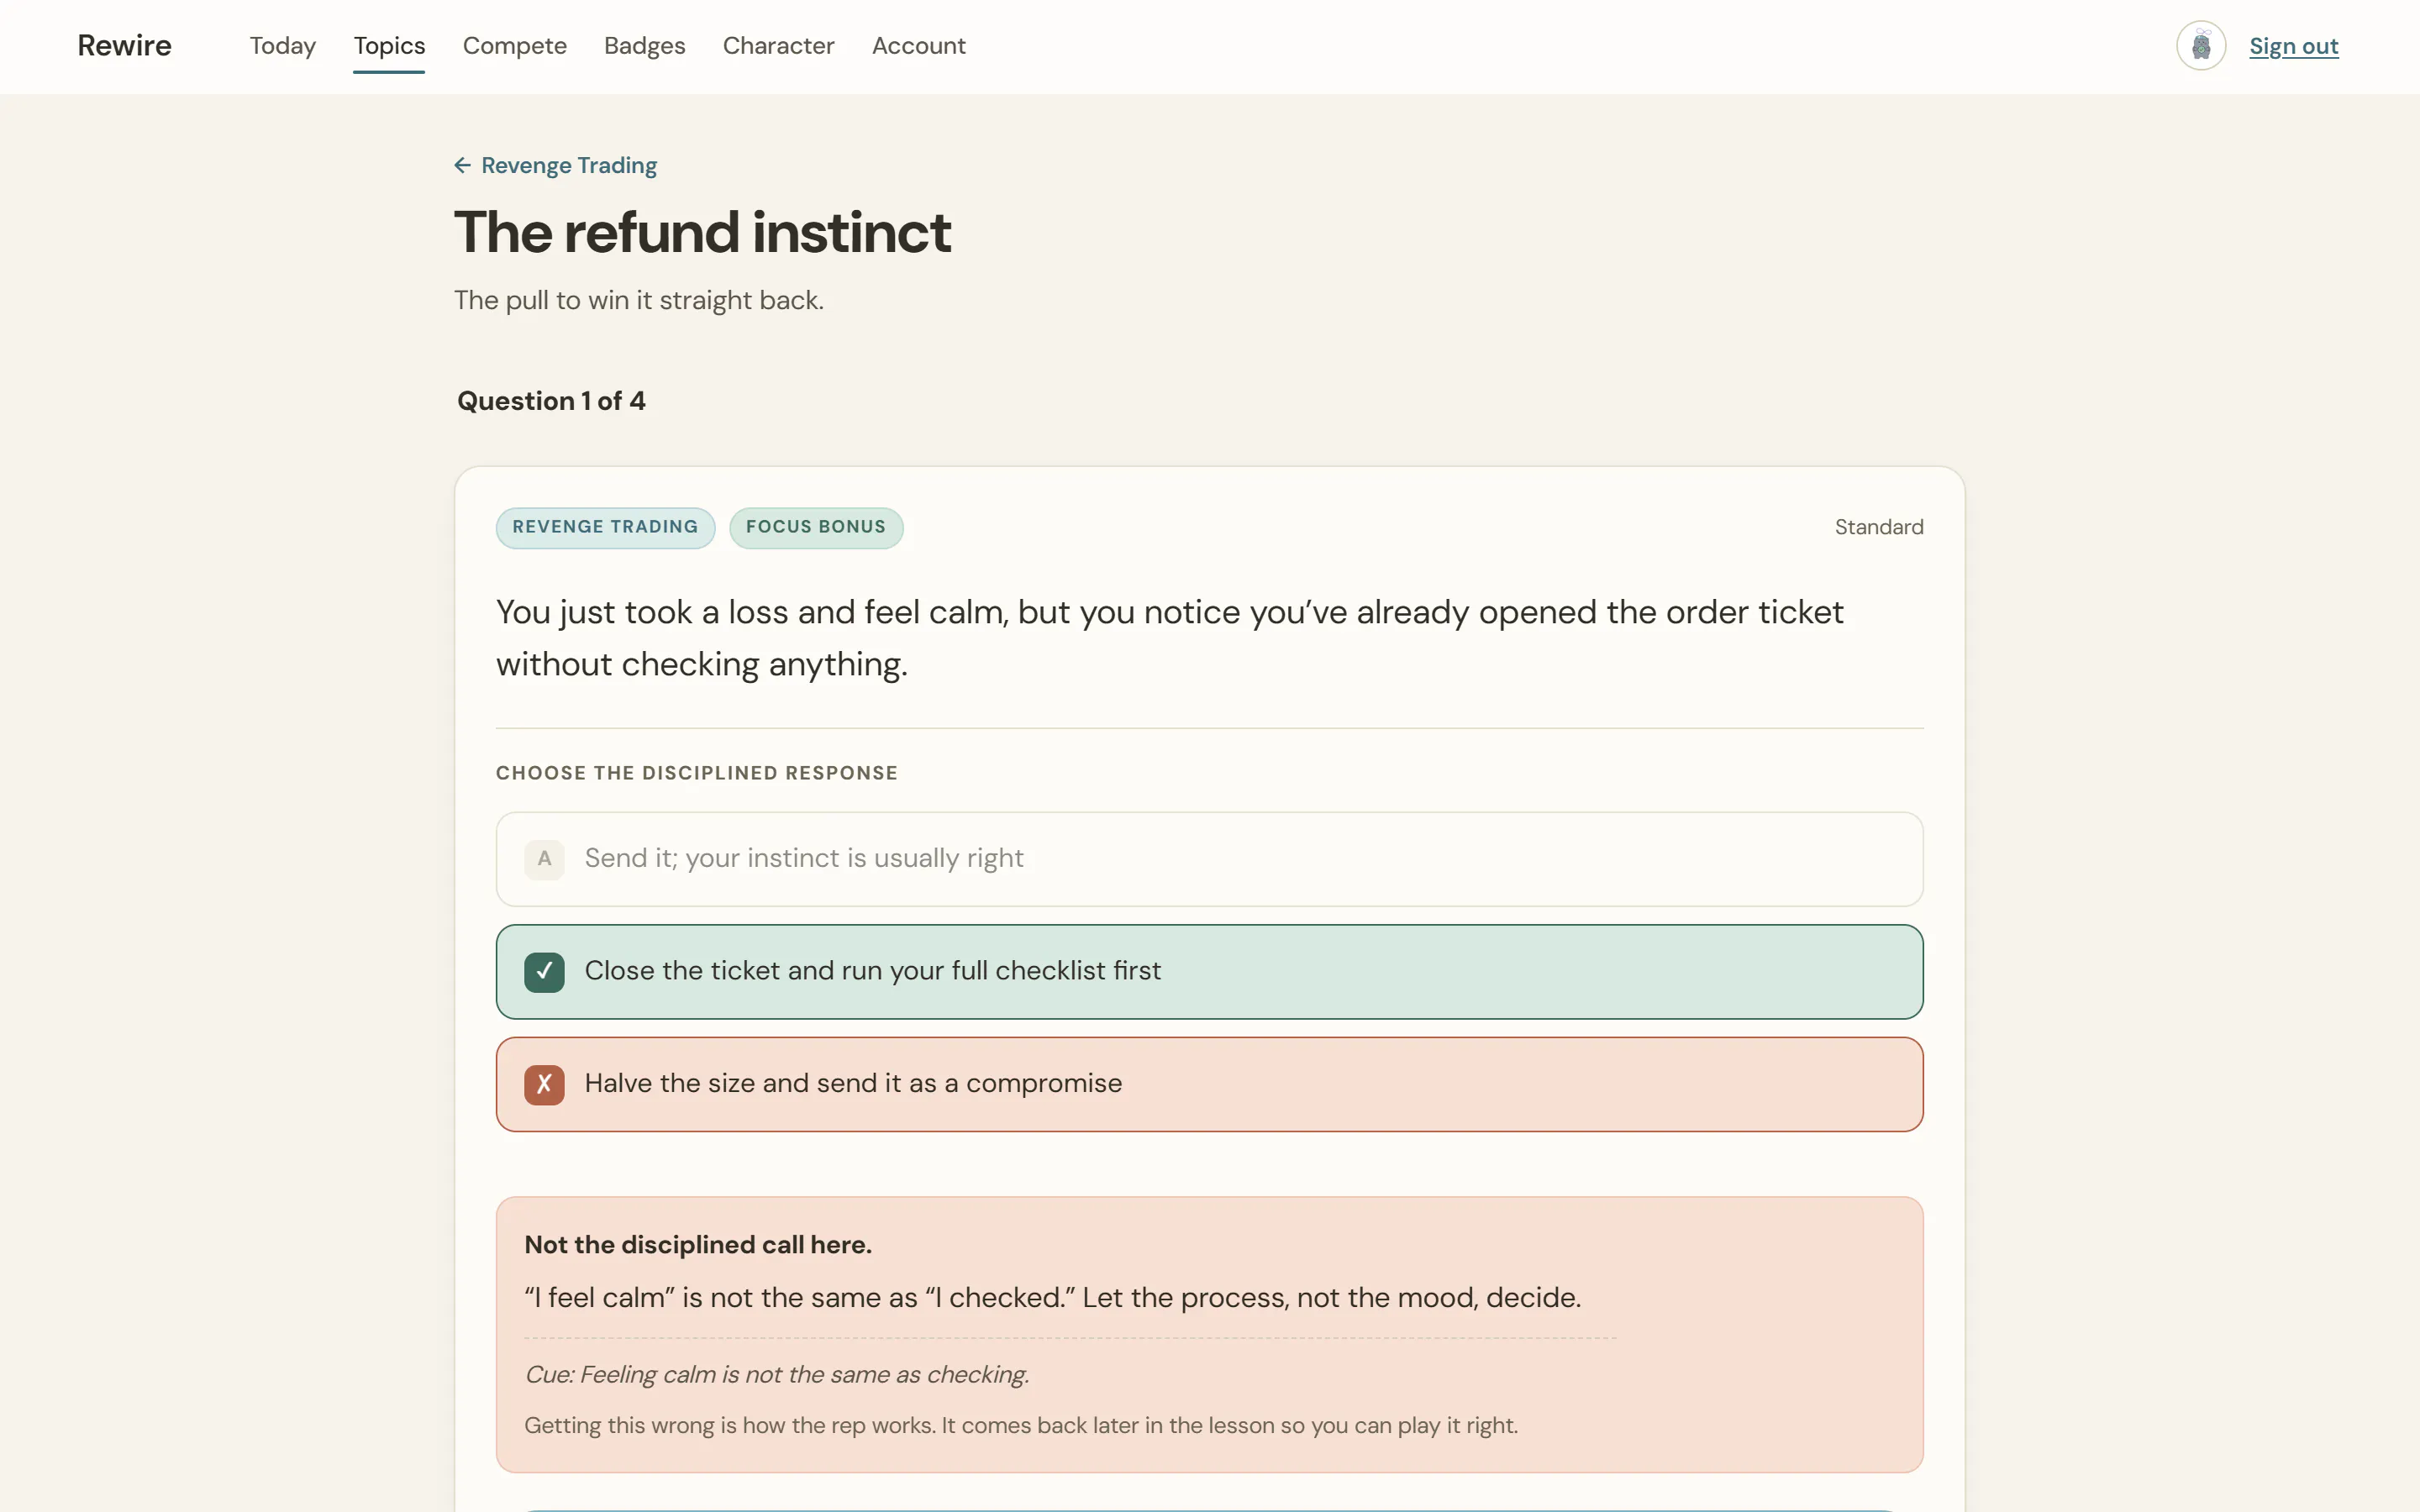Click the Sign out link

[x=2293, y=46]
